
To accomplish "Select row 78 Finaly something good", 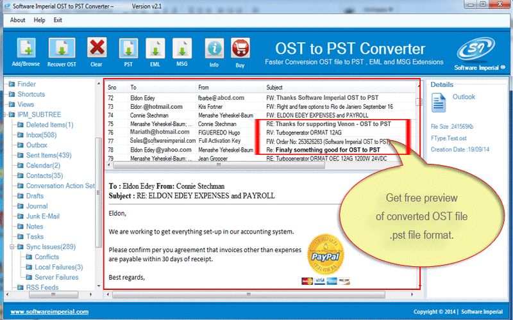I will 260,150.
